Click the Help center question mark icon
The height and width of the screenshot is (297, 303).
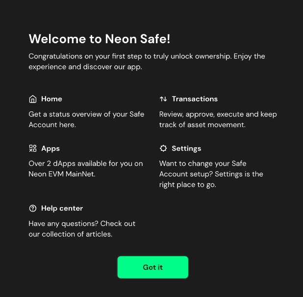click(33, 208)
